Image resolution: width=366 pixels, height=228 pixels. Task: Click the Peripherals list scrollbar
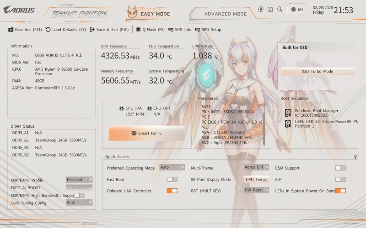click(264, 124)
